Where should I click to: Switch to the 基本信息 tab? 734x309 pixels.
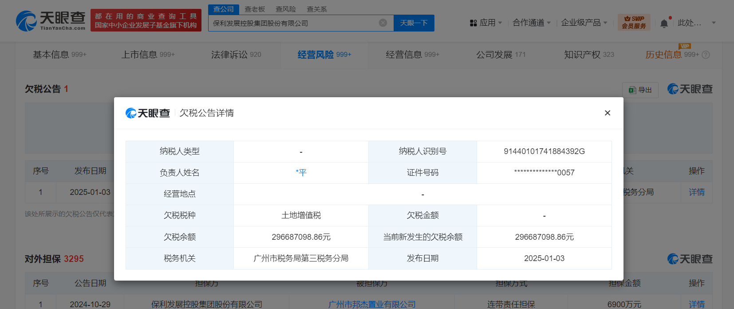coord(59,55)
